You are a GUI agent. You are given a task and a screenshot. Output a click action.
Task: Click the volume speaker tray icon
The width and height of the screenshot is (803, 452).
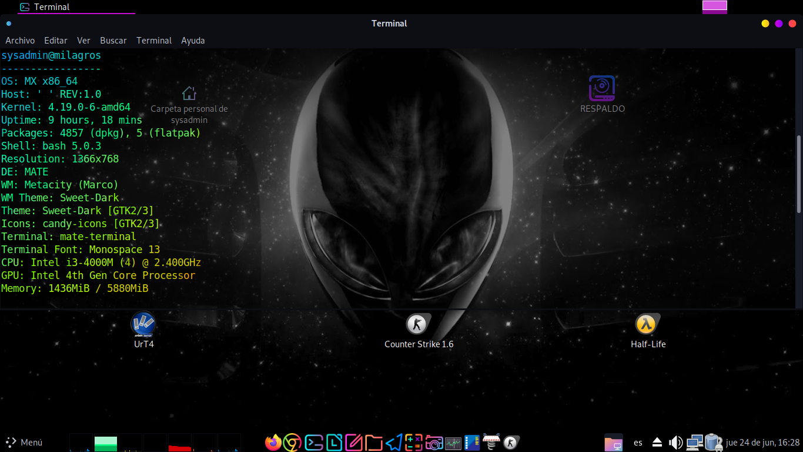pyautogui.click(x=676, y=443)
